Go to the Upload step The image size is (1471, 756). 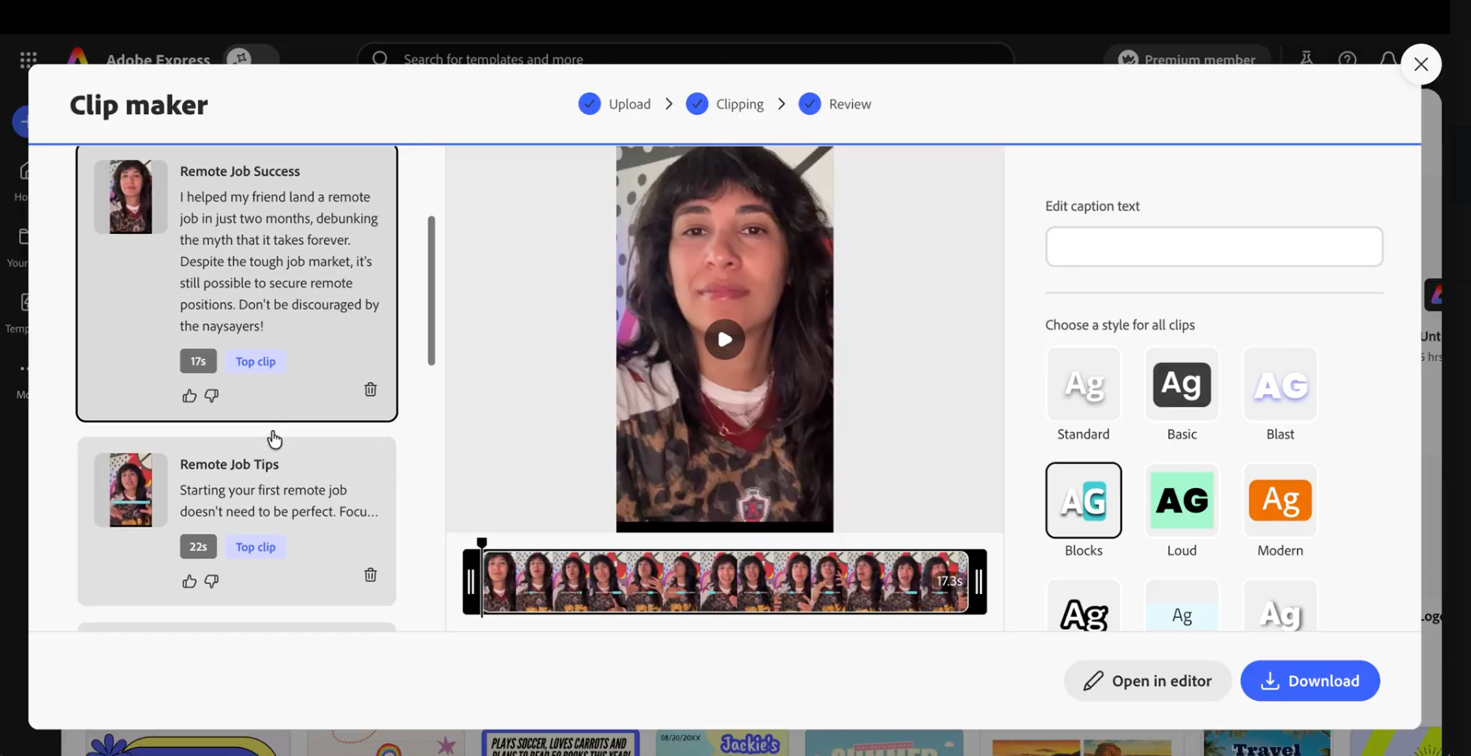[x=614, y=104]
